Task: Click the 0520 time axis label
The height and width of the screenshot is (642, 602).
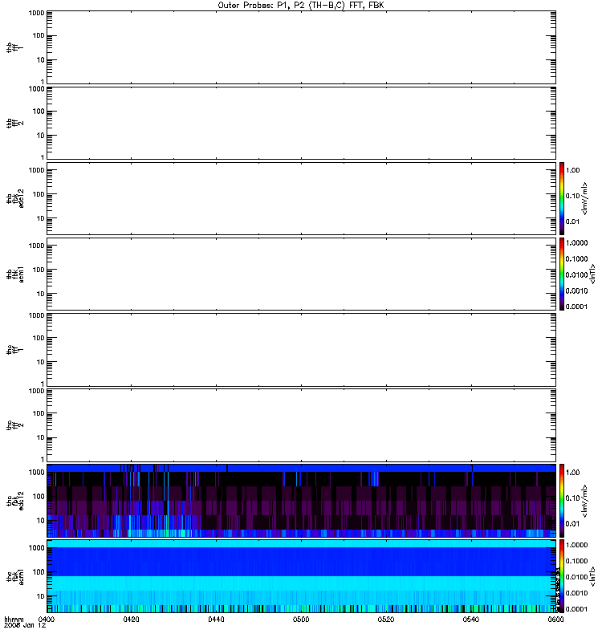Action: point(386,620)
